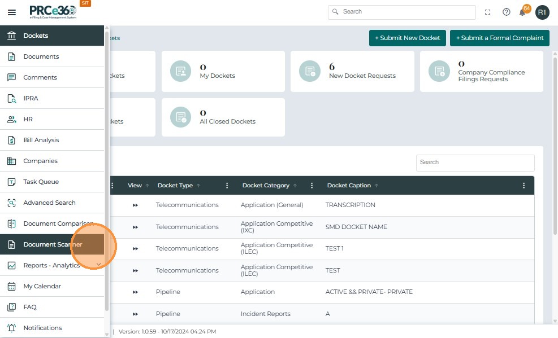Viewport: 558px width, 338px height.
Task: Click the hamburger menu icon
Action: tap(11, 12)
